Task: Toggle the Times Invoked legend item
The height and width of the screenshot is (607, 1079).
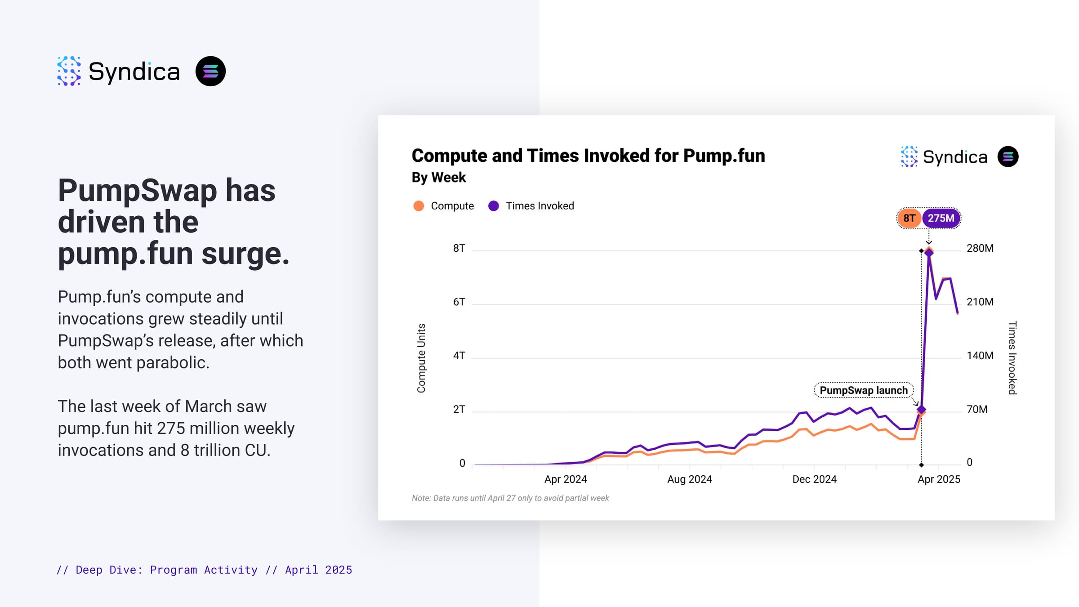Action: click(x=531, y=206)
